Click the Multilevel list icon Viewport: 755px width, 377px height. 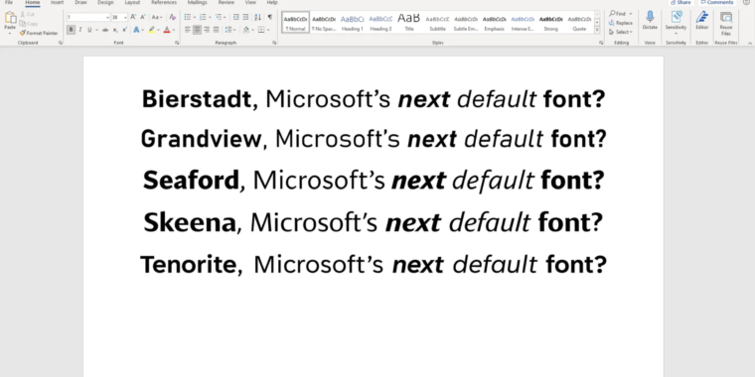[x=219, y=17]
